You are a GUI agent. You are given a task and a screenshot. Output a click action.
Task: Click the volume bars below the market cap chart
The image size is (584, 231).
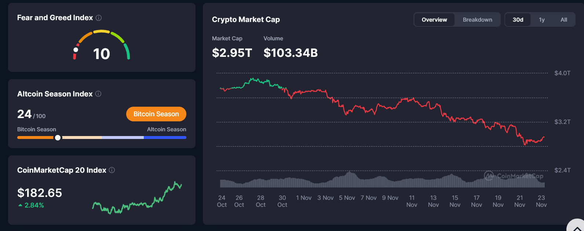(367, 181)
